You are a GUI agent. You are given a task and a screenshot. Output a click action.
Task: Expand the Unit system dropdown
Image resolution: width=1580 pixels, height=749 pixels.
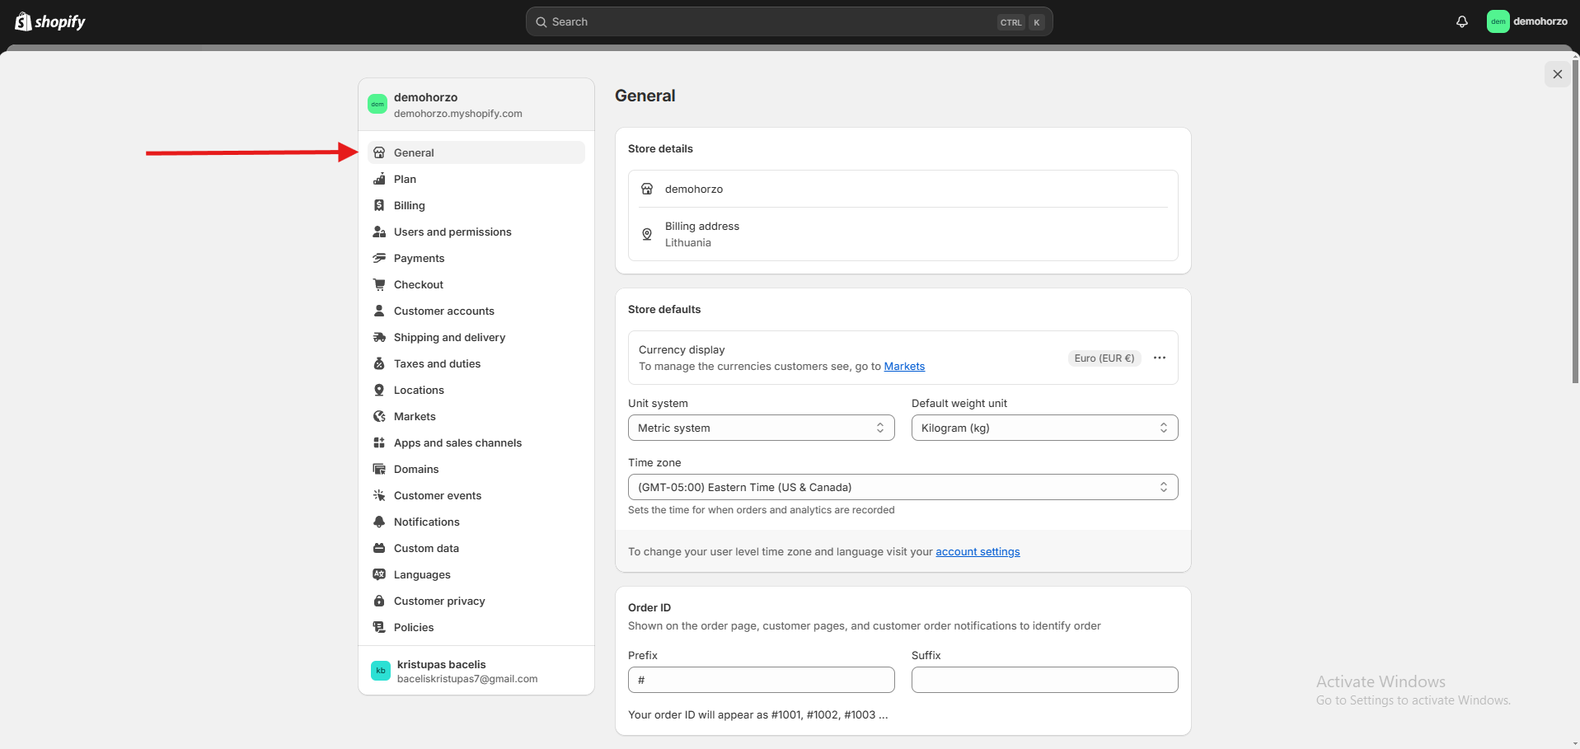click(x=761, y=428)
